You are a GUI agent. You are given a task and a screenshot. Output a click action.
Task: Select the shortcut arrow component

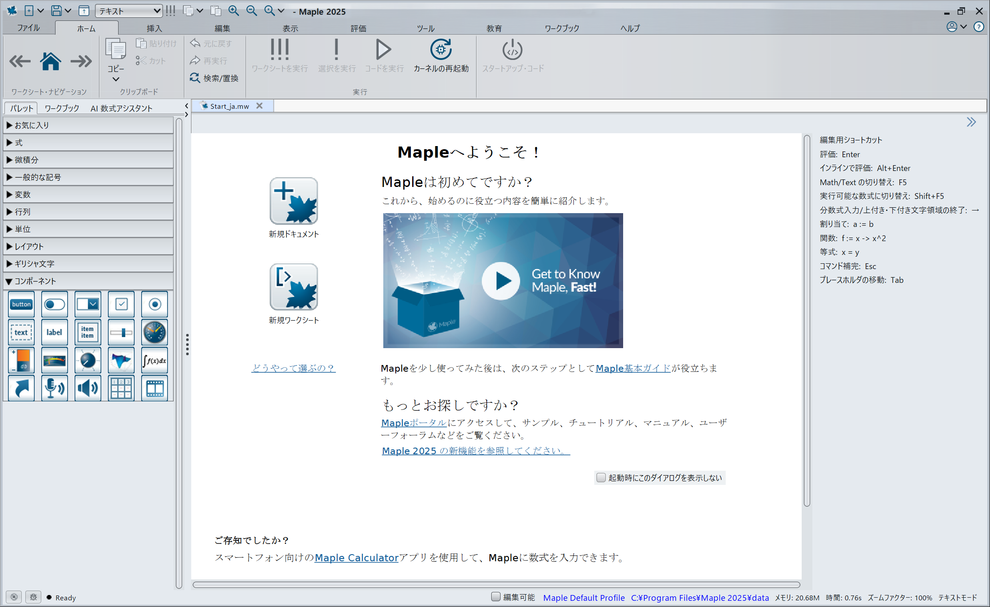(x=21, y=388)
